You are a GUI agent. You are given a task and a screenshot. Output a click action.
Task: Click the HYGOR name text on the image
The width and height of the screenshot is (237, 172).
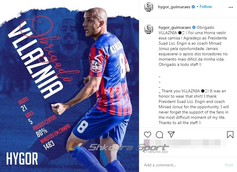click(22, 158)
